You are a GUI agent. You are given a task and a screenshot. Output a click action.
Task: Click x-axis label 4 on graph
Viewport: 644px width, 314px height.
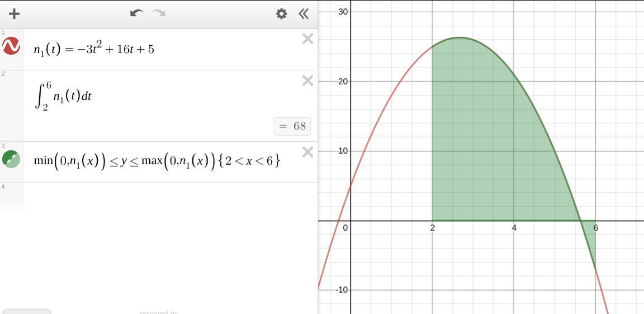pos(514,228)
